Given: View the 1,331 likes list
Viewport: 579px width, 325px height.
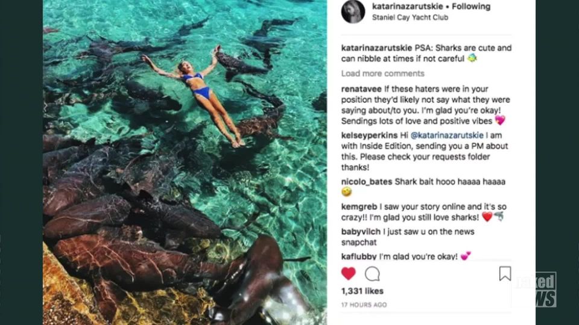Looking at the screenshot, I should click(x=361, y=292).
